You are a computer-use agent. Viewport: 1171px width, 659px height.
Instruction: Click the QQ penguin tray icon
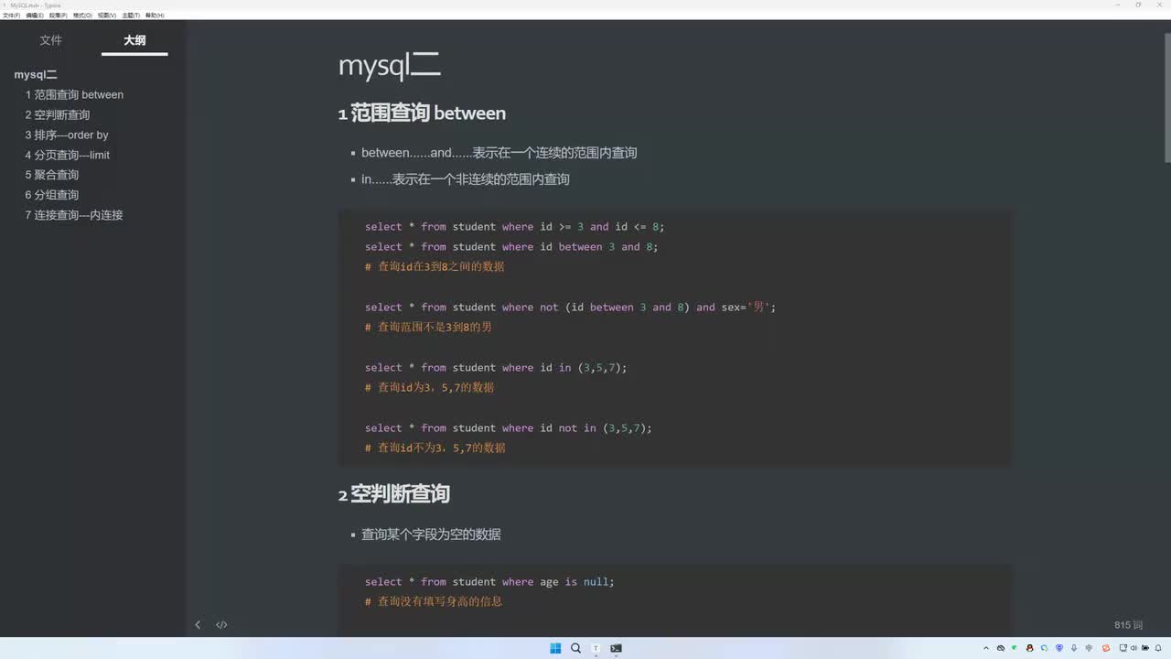point(1030,648)
